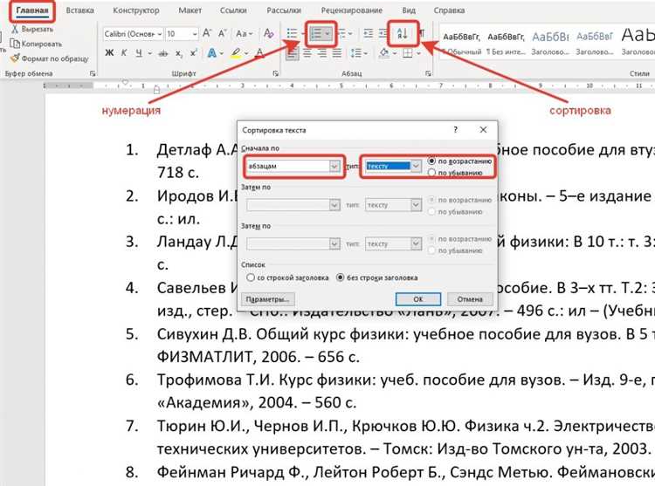
Task: Increase paragraph indent
Action: click(383, 33)
